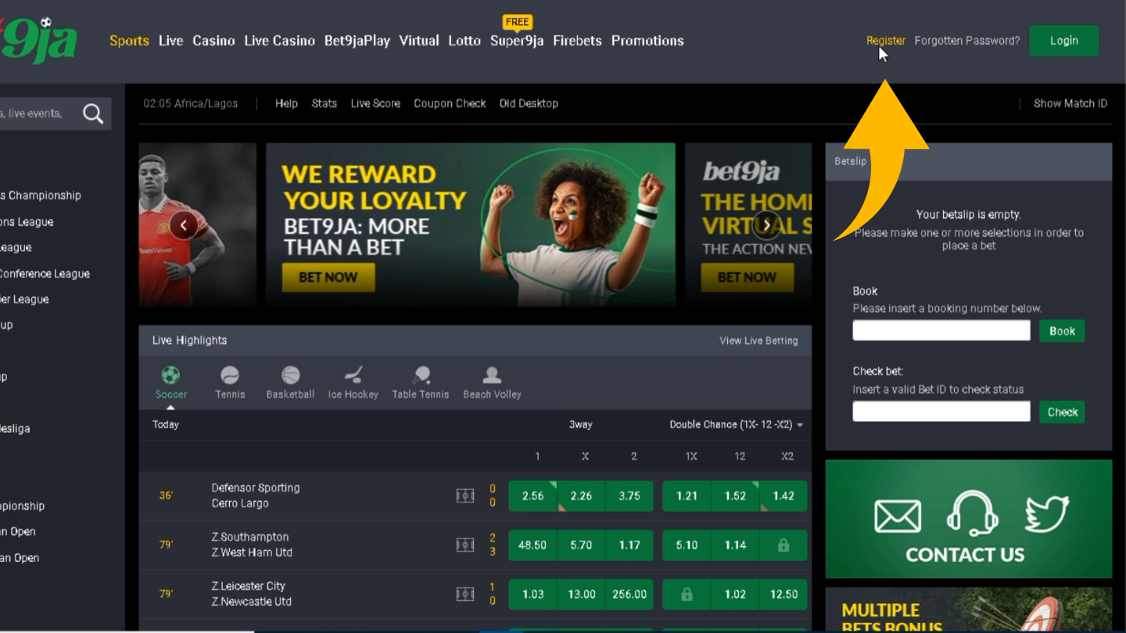Image resolution: width=1126 pixels, height=633 pixels.
Task: Click the Register link
Action: coord(886,41)
